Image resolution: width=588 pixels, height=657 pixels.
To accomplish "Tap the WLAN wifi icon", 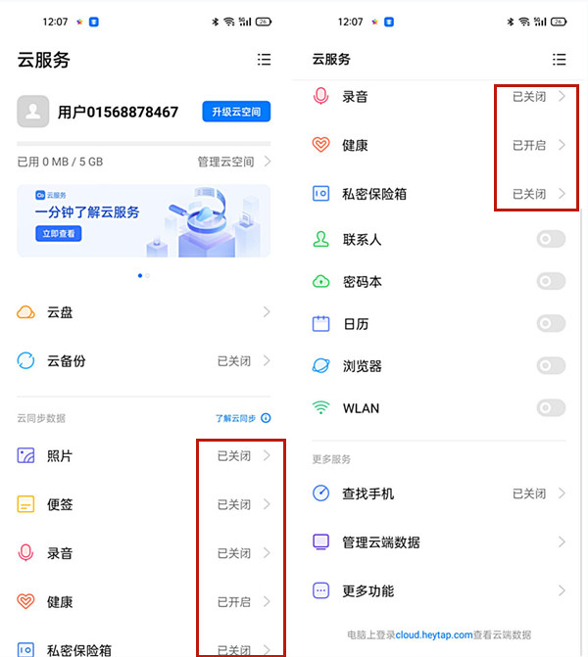I will 320,407.
